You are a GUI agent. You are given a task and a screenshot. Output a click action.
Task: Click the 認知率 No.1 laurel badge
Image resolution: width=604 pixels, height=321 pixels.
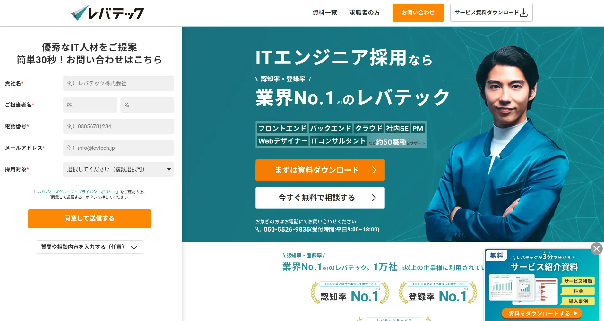point(350,292)
